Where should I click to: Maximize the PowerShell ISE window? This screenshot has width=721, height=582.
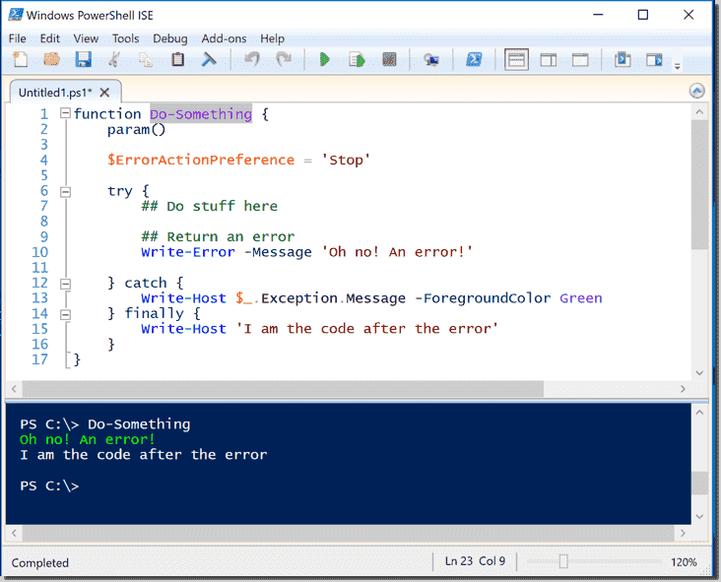[643, 15]
